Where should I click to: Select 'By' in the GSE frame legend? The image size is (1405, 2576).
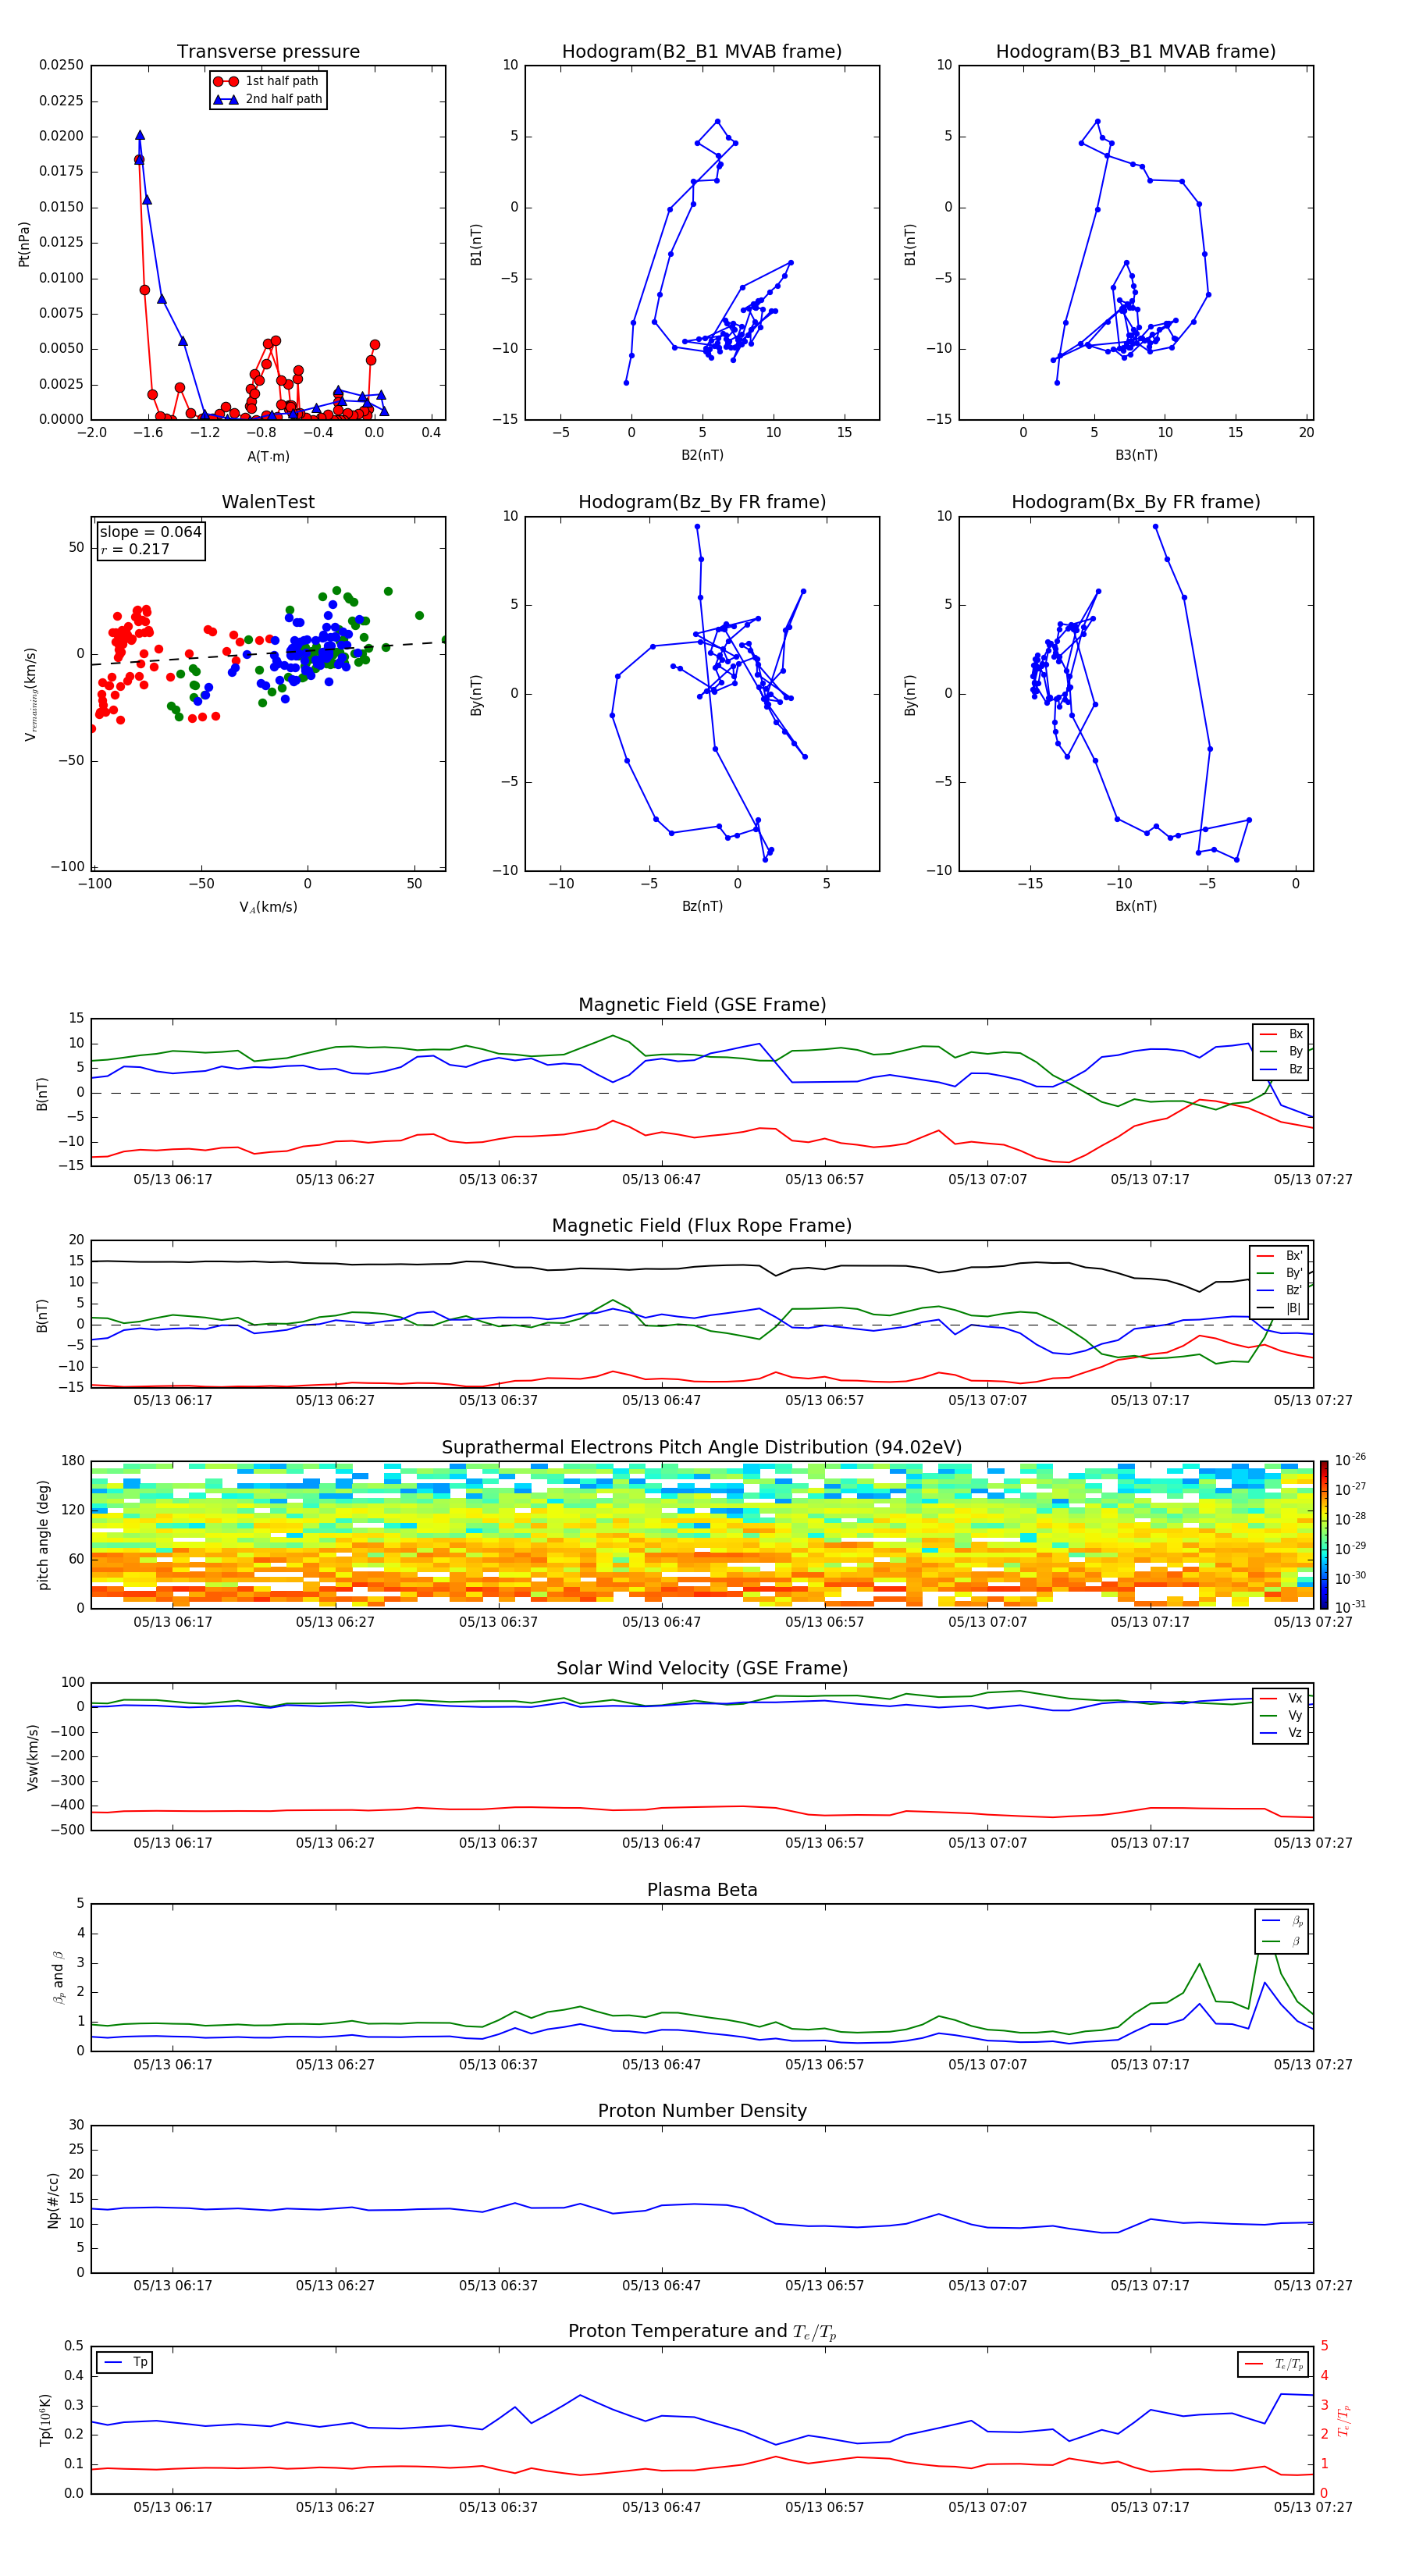coord(1281,1051)
